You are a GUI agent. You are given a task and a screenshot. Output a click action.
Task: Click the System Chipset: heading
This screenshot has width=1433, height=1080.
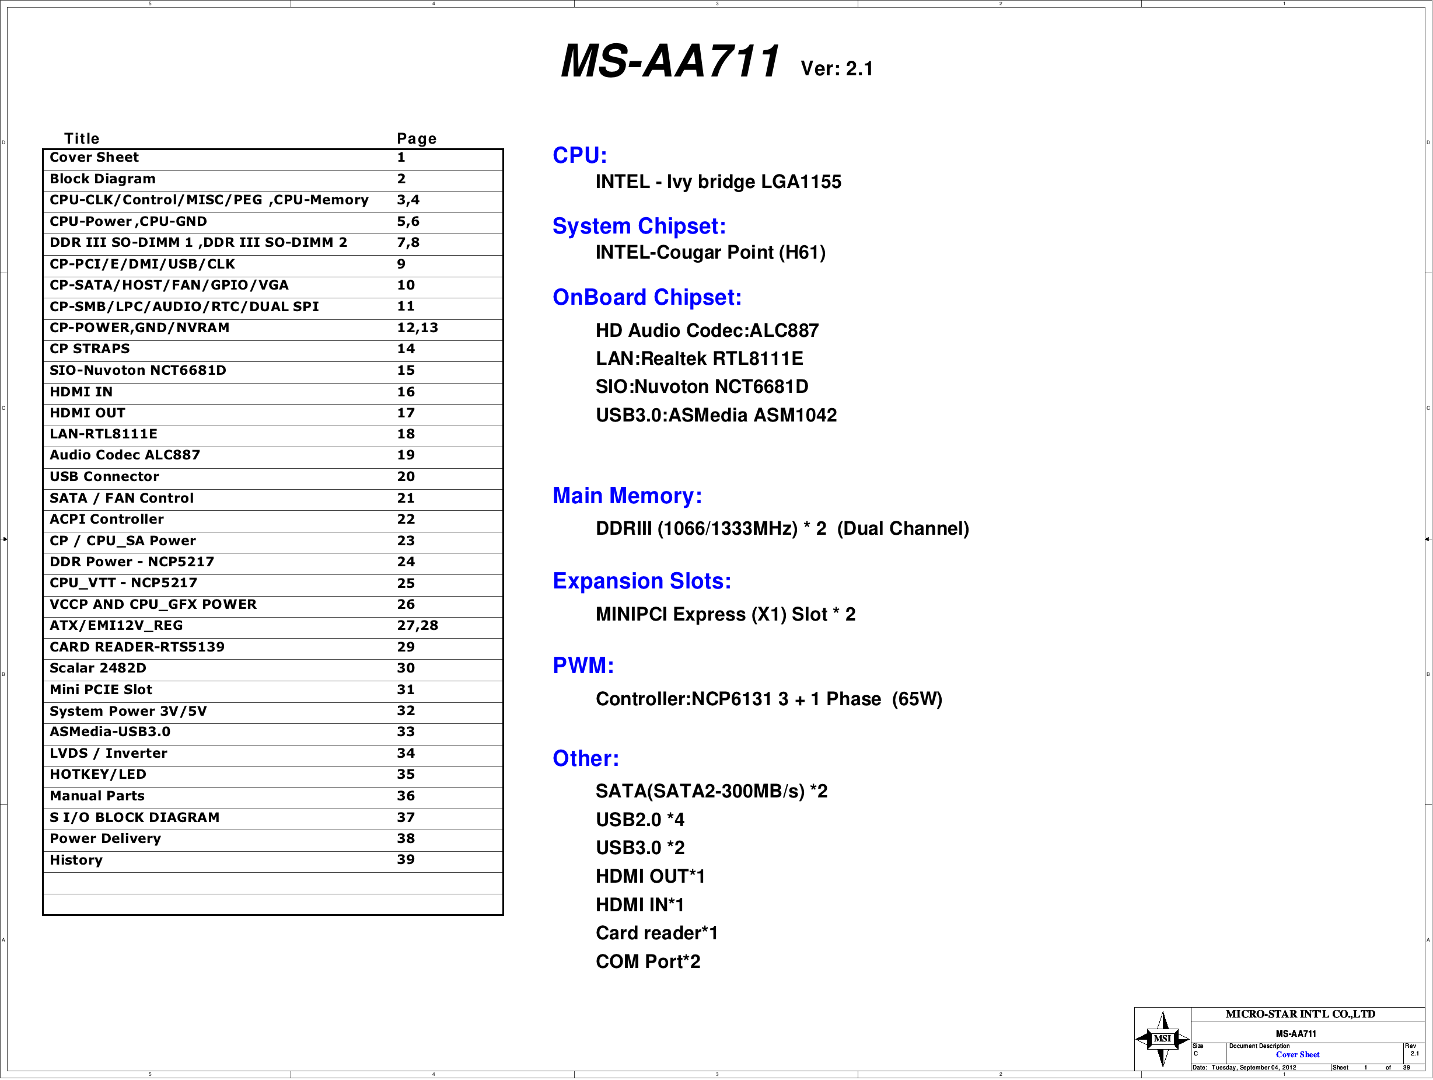coord(639,227)
